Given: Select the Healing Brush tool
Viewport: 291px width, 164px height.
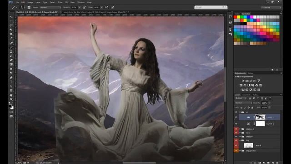Looking at the screenshot, I should pyautogui.click(x=11, y=43).
